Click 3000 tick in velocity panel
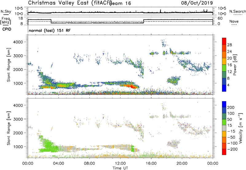The height and width of the screenshot is (170, 246). [18, 119]
